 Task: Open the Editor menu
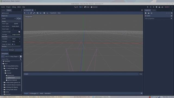pyautogui.click(x=19, y=7)
